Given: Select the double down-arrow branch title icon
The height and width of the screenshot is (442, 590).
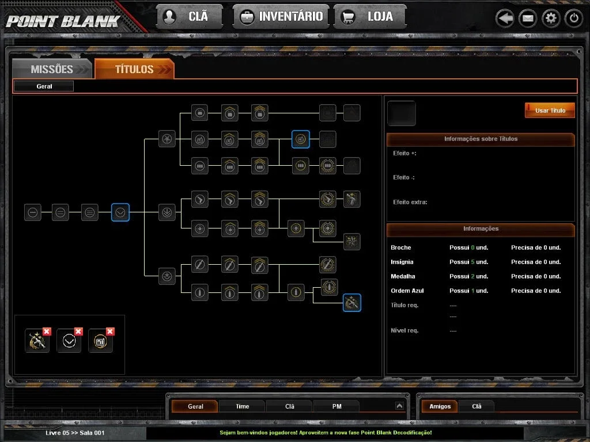Looking at the screenshot, I should click(167, 212).
